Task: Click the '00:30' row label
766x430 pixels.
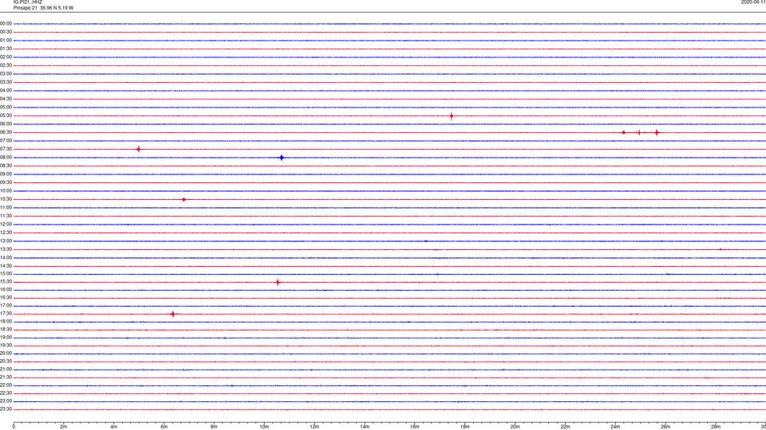Action: click(x=6, y=32)
